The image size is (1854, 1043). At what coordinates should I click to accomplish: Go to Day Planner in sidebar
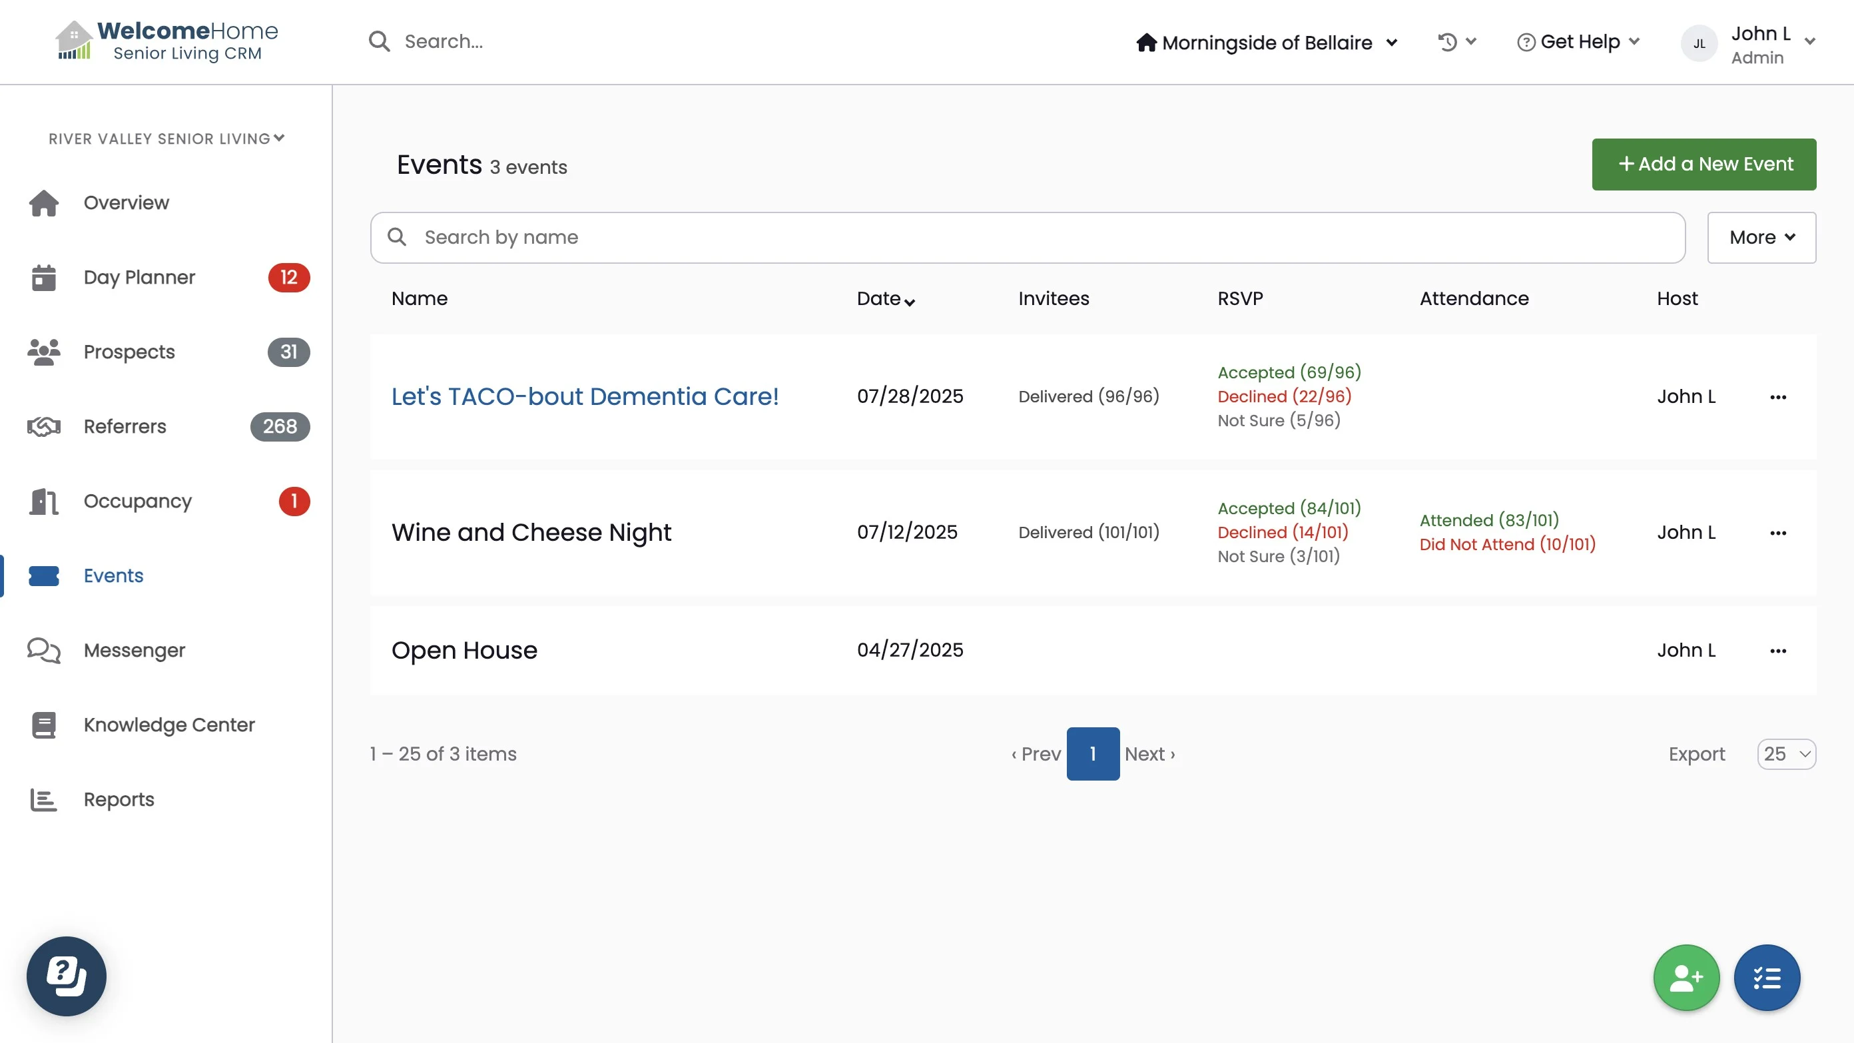point(139,277)
